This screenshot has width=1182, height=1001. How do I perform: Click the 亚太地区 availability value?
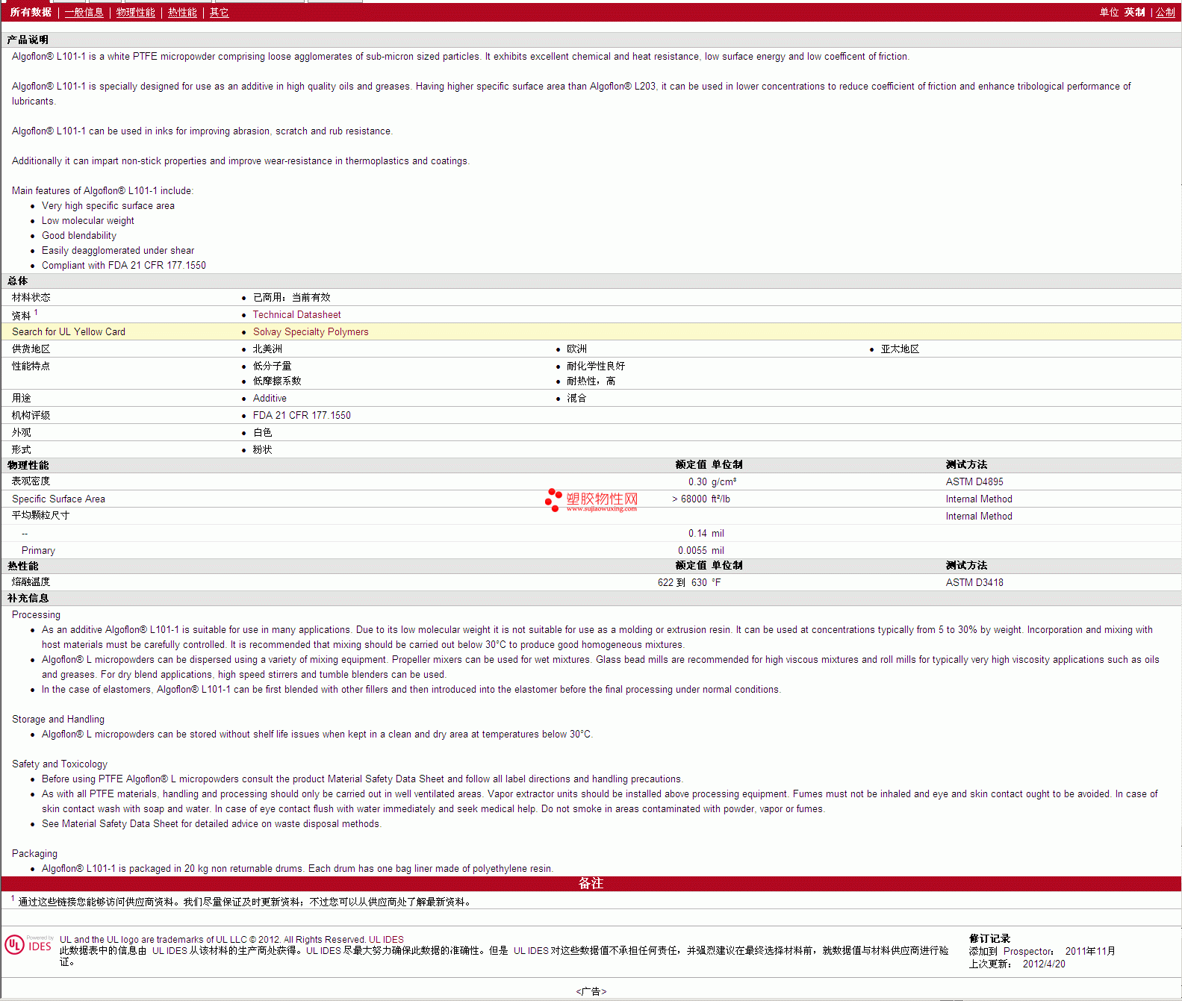(900, 349)
